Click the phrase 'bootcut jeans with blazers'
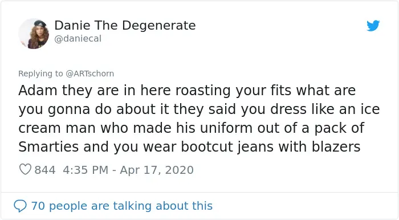This screenshot has height=220, width=399. pyautogui.click(x=271, y=146)
